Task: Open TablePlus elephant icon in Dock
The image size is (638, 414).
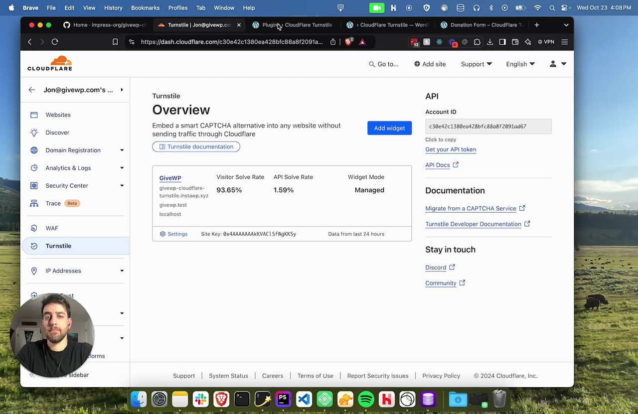Action: click(345, 399)
